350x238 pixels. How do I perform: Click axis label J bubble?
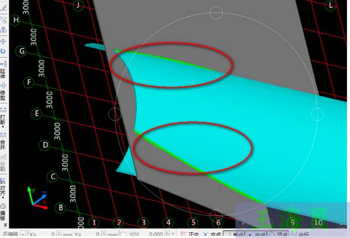point(78,4)
